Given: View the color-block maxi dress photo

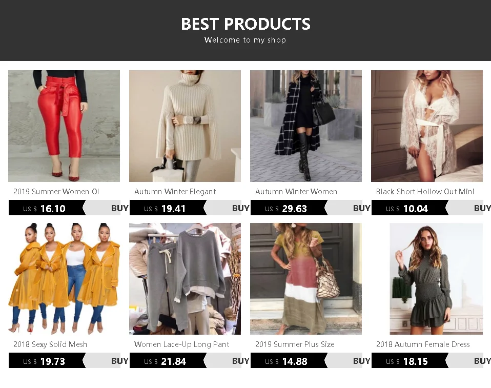Looking at the screenshot, I should point(306,279).
